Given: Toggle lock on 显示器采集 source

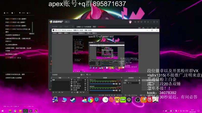Looking at the screenshot, I should pos(88,88).
